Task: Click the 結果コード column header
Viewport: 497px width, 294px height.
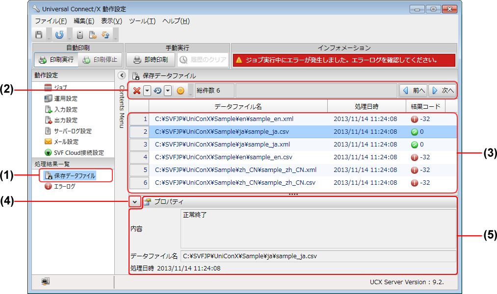Action: tap(425, 107)
